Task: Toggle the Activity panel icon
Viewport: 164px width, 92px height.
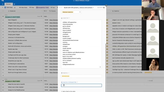Action: click(x=104, y=8)
